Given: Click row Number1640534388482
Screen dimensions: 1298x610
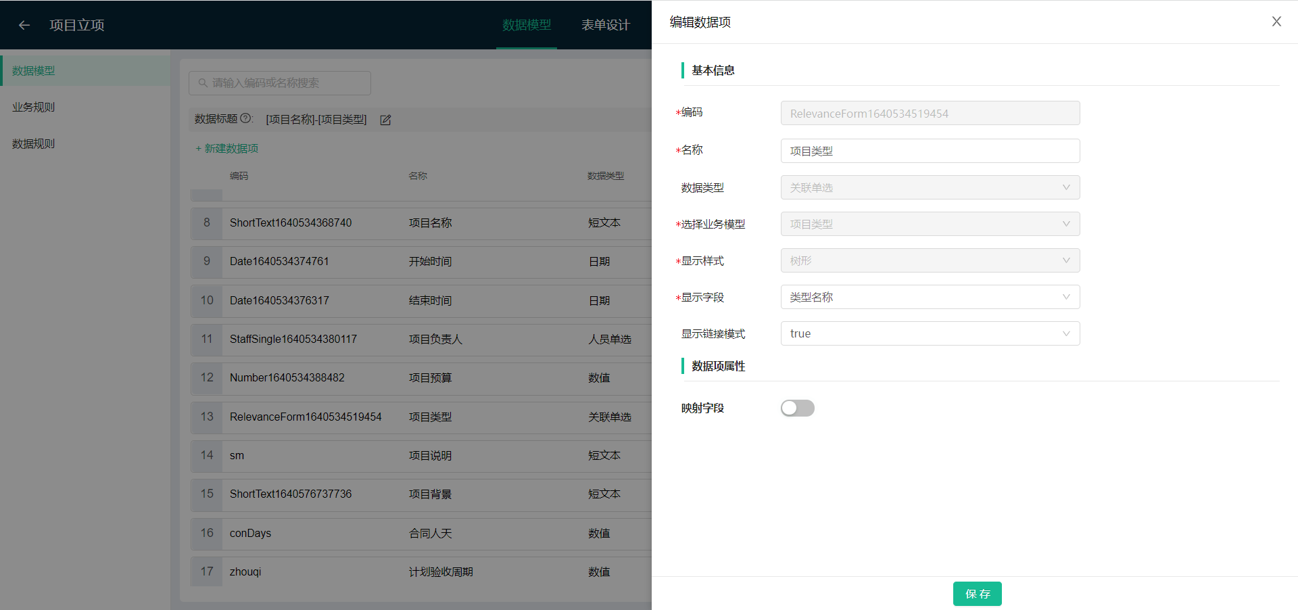Looking at the screenshot, I should (421, 378).
